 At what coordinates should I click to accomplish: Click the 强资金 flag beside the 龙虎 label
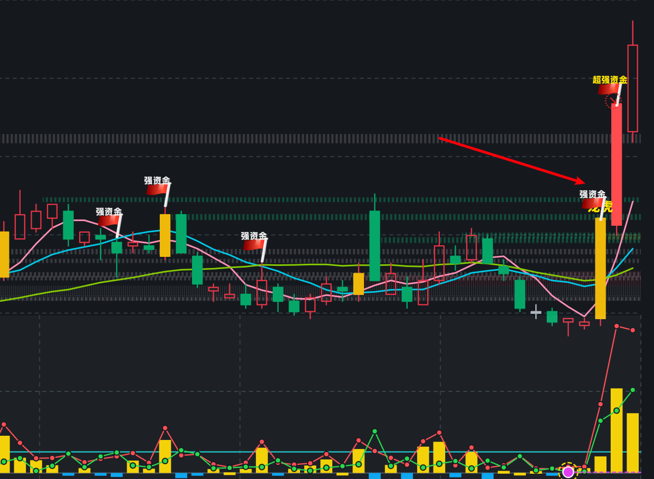tap(594, 204)
